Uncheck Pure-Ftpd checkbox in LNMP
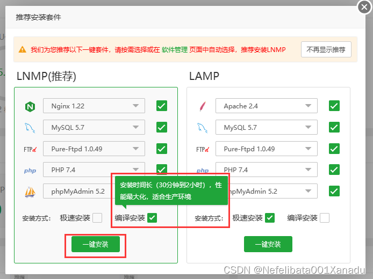 coord(162,149)
